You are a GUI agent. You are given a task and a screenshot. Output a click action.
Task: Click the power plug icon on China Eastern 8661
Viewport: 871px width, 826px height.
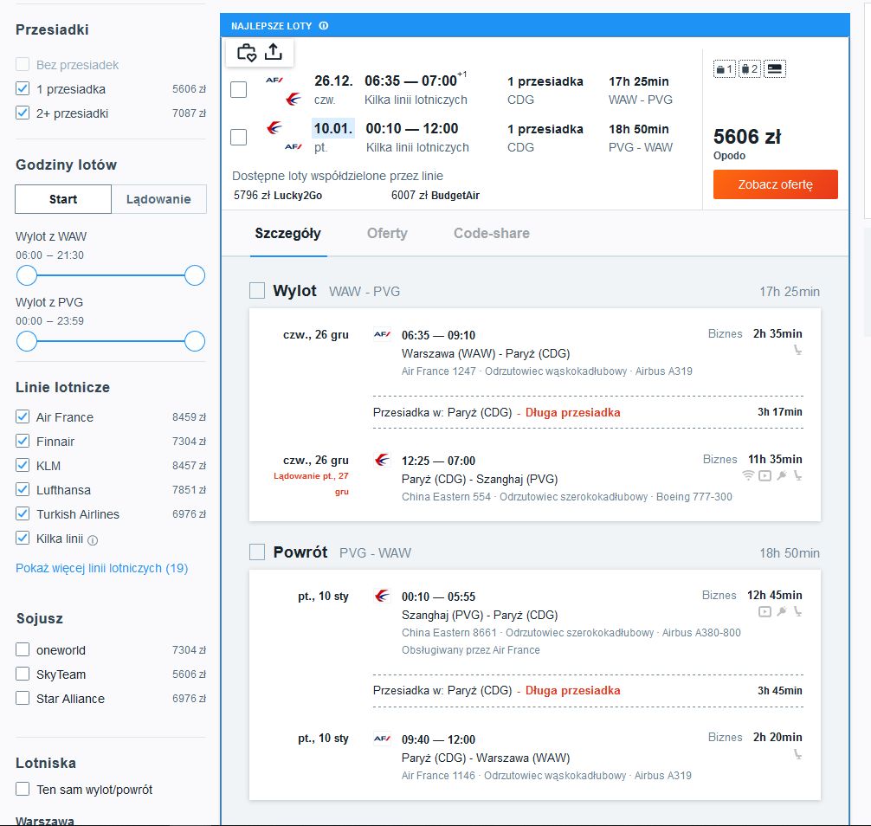tap(782, 611)
